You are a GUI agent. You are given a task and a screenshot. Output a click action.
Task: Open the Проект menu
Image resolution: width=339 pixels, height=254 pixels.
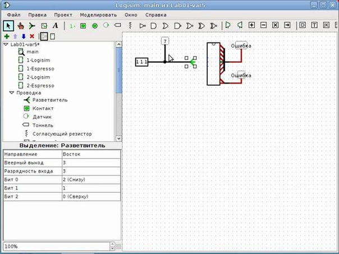tap(63, 15)
